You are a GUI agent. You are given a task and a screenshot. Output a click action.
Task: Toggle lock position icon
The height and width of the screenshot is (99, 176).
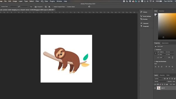click(163, 84)
